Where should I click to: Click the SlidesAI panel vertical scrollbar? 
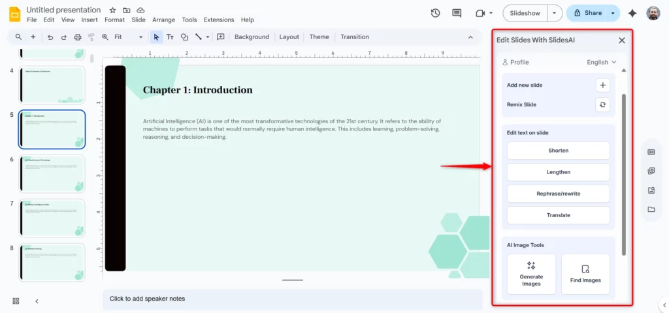(623, 170)
